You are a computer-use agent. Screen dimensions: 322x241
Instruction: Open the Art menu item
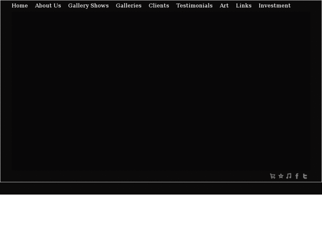224,6
